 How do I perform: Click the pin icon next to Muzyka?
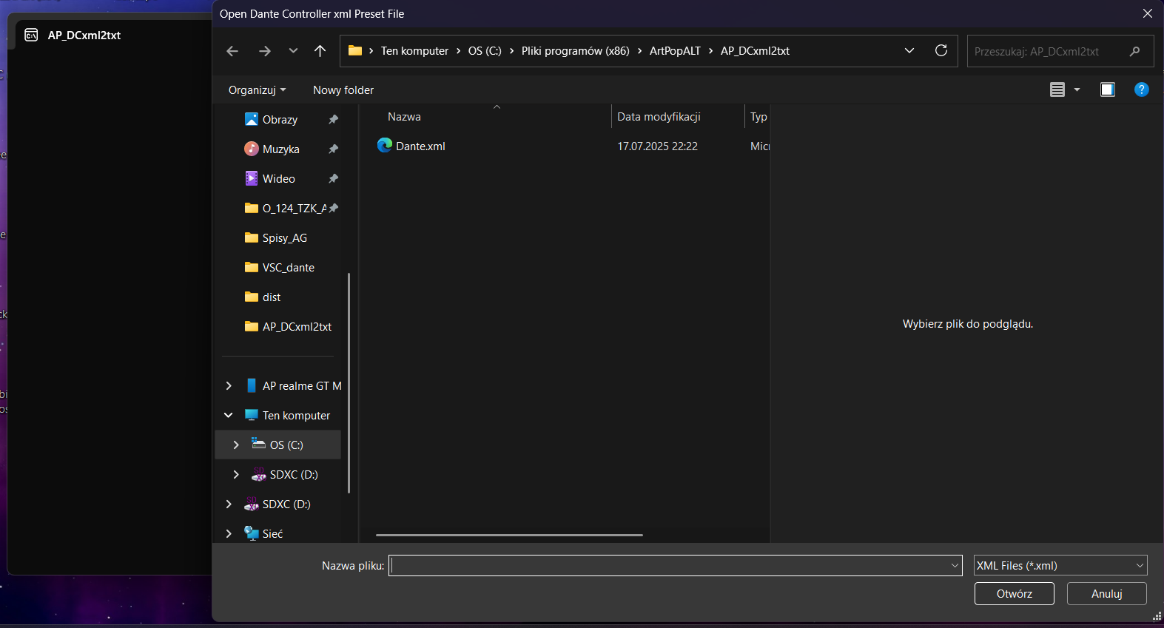coord(333,149)
